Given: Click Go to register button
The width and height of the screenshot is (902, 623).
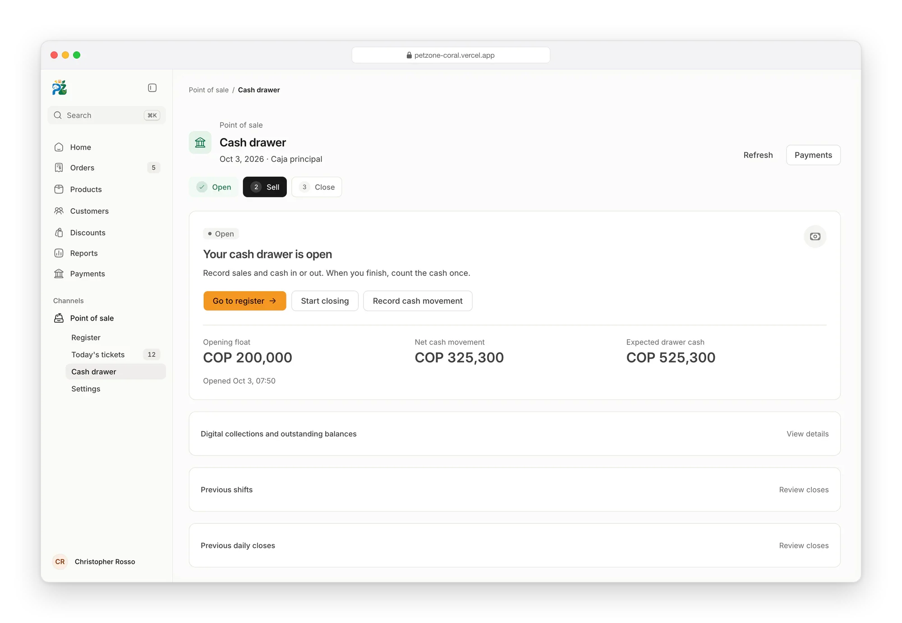Looking at the screenshot, I should click(244, 301).
